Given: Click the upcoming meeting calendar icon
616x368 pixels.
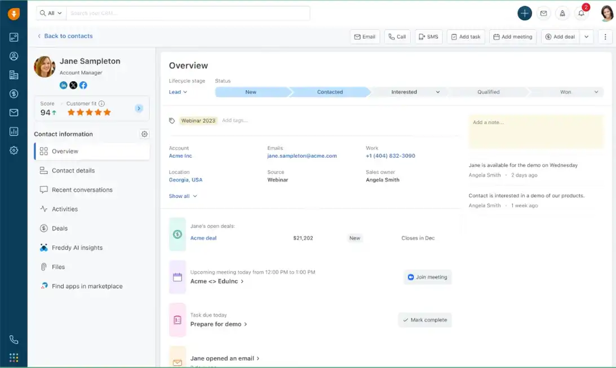Looking at the screenshot, I should [177, 277].
